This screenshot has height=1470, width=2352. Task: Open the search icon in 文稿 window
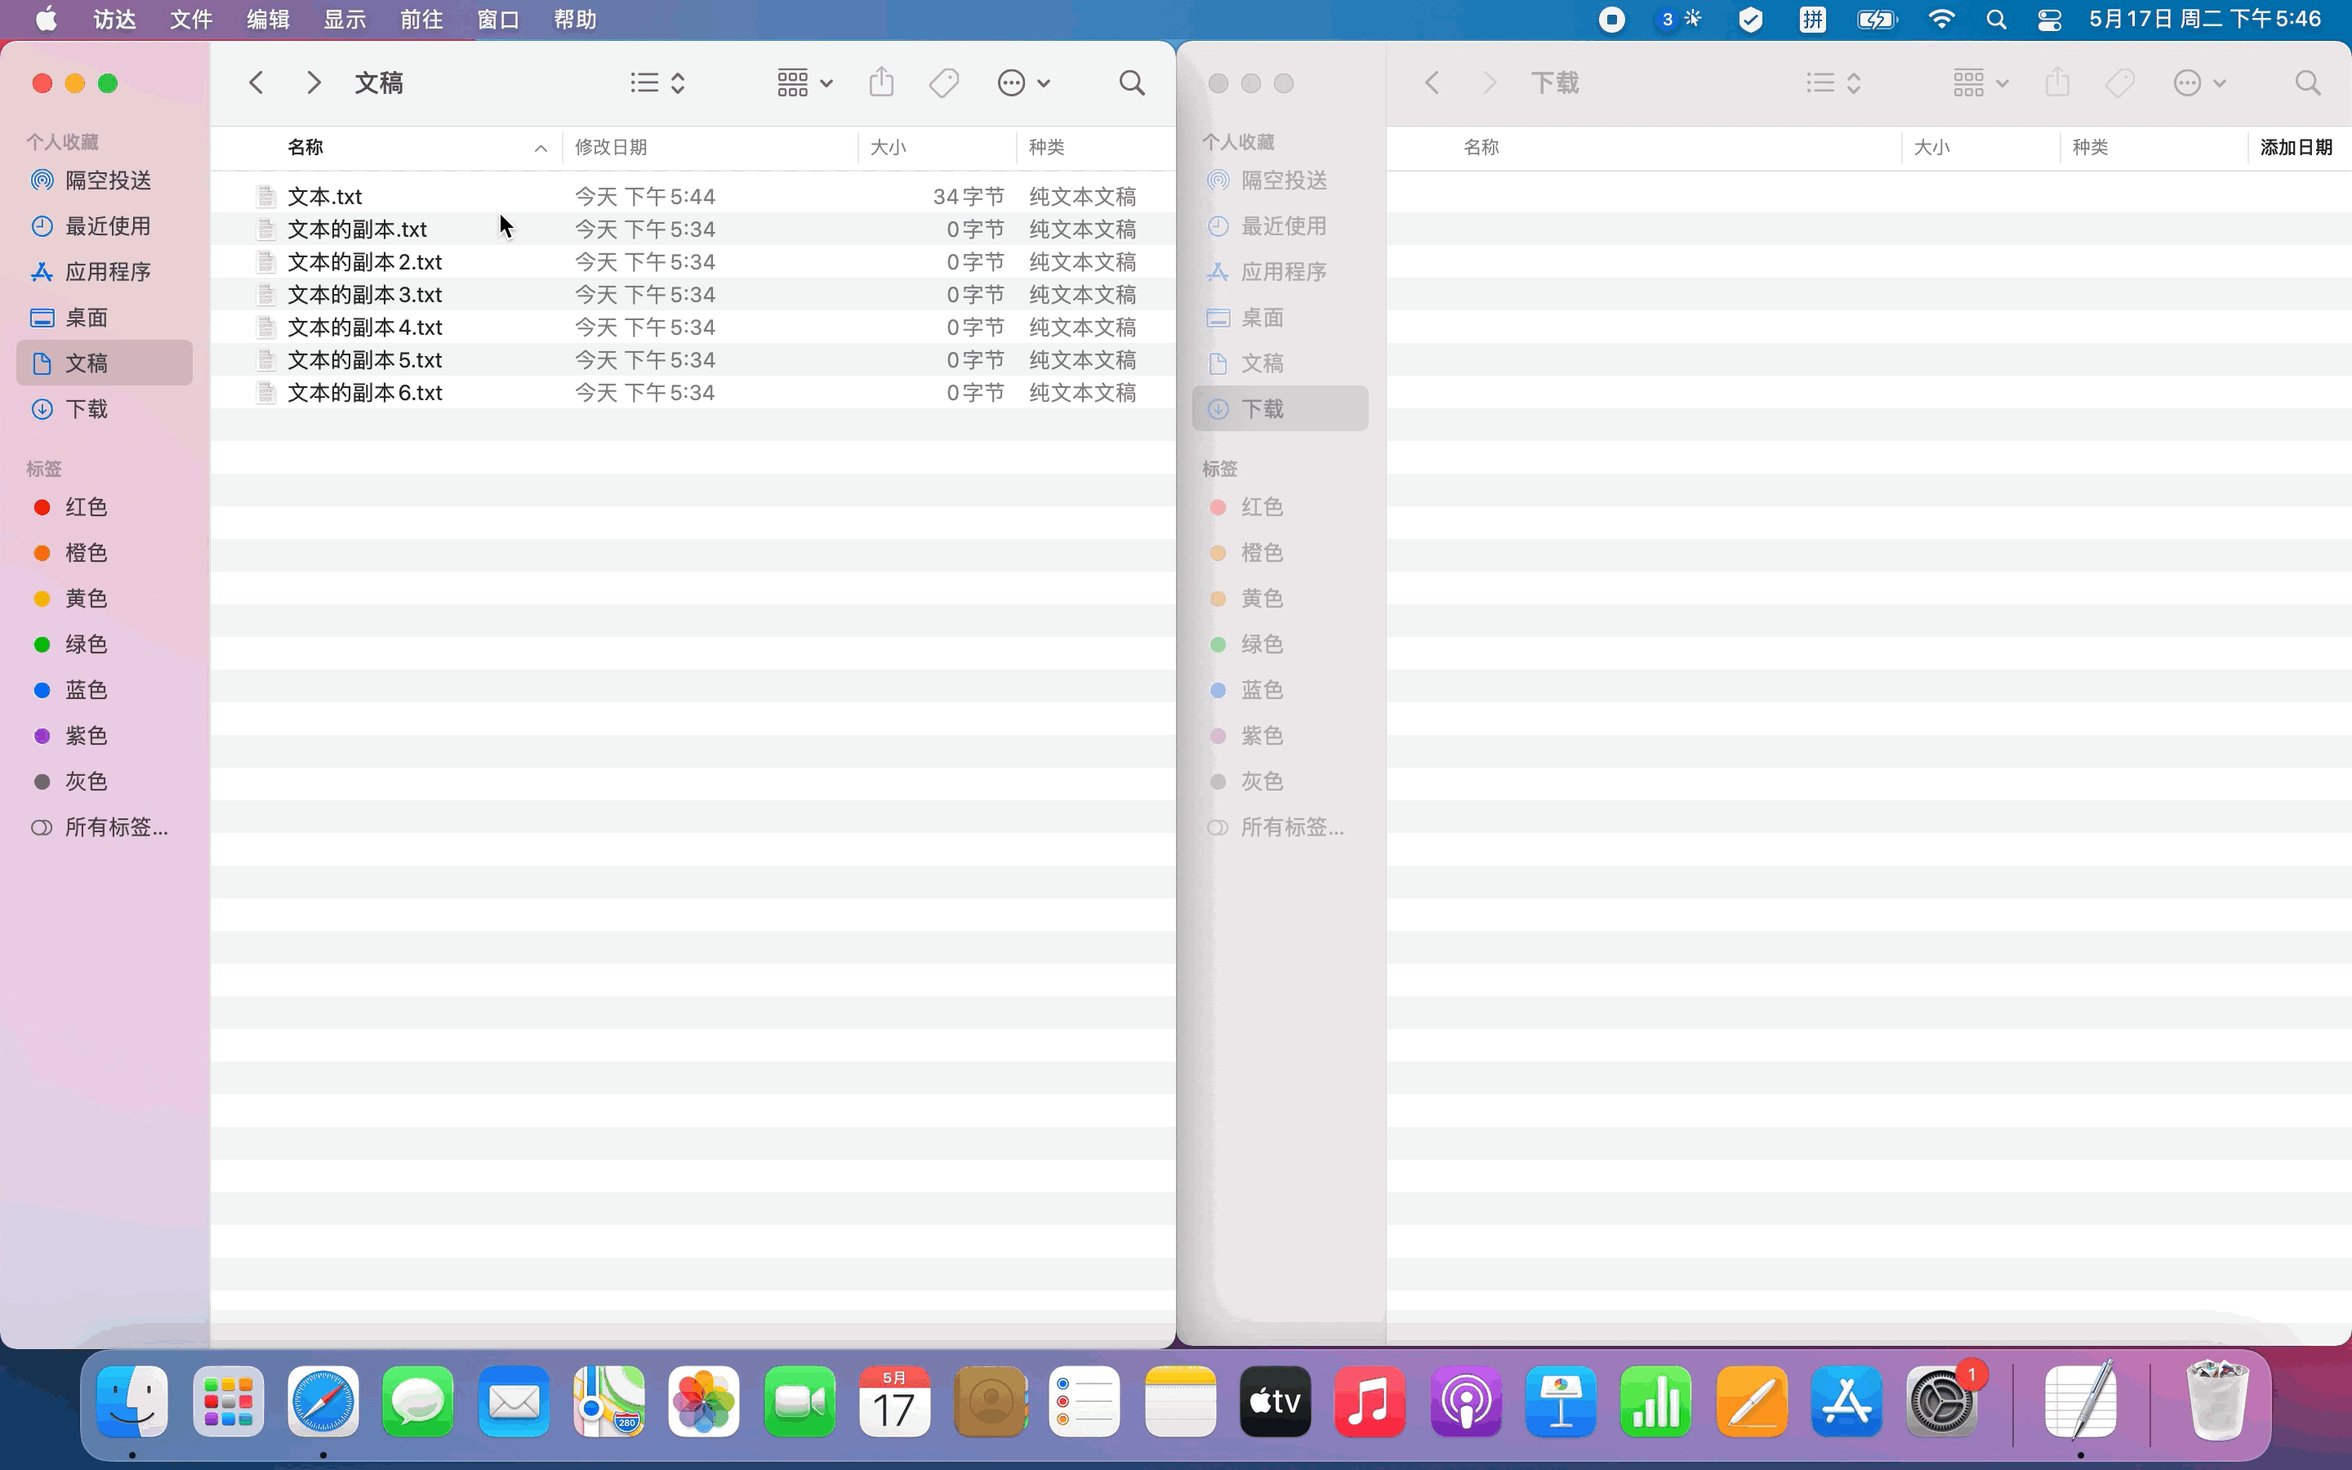1131,82
